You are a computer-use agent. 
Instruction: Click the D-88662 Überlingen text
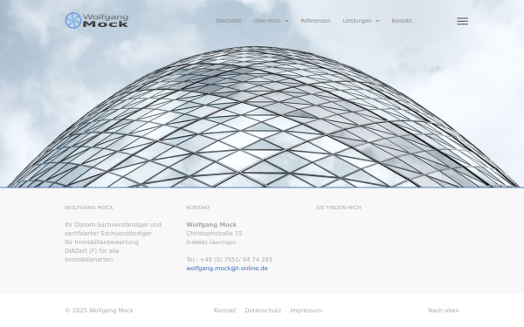point(211,242)
